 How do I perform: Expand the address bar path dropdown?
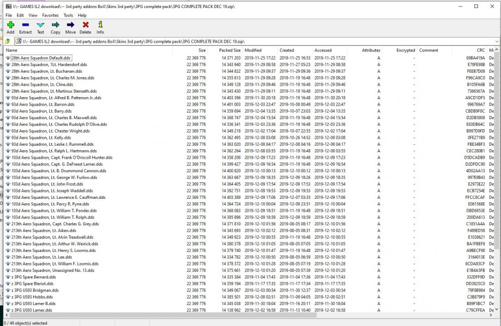(x=496, y=41)
